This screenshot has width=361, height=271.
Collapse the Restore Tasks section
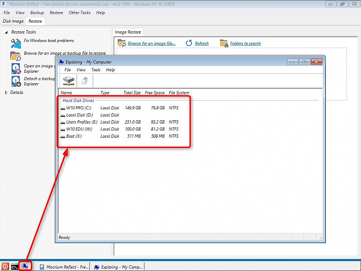[x=6, y=32]
